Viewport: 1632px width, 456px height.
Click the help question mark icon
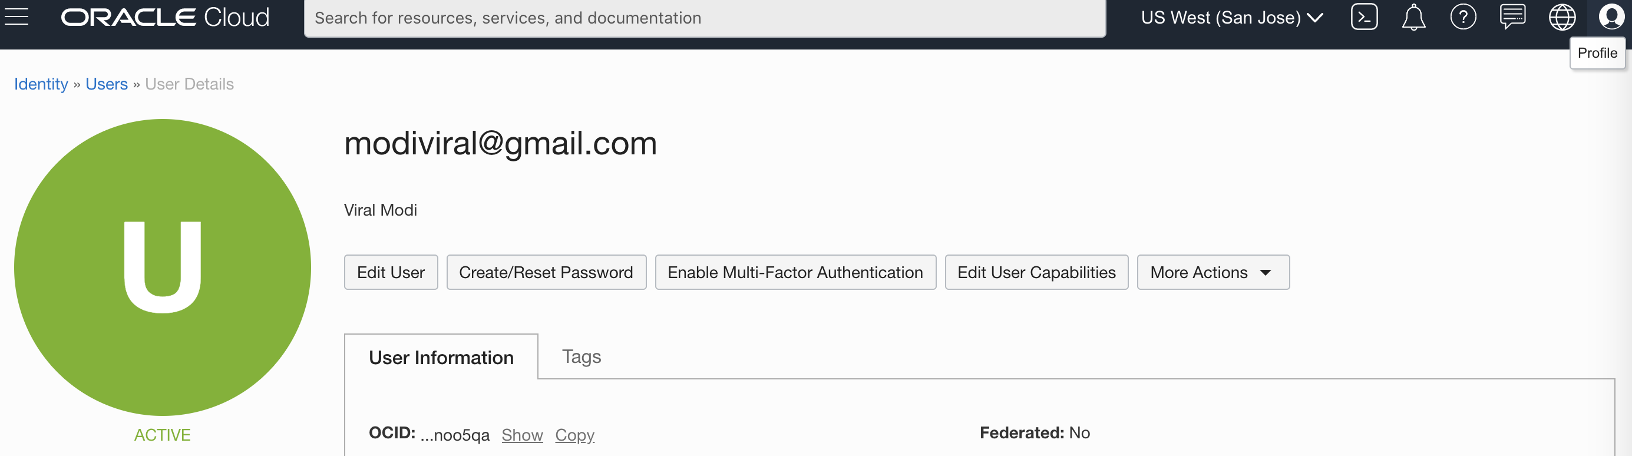1463,17
